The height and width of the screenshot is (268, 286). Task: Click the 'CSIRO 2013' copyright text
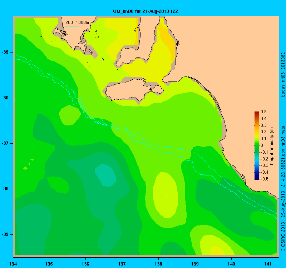coord(283,234)
